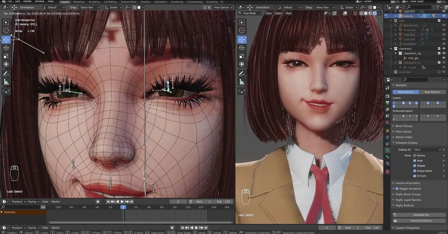Open the Pose Mode dropdown in right viewport

250,13
